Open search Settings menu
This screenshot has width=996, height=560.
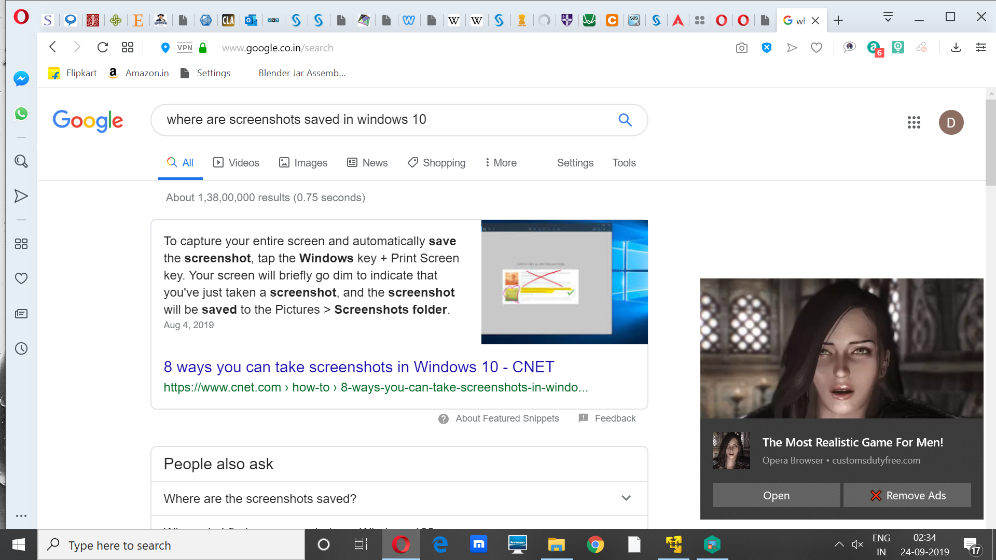coord(575,163)
